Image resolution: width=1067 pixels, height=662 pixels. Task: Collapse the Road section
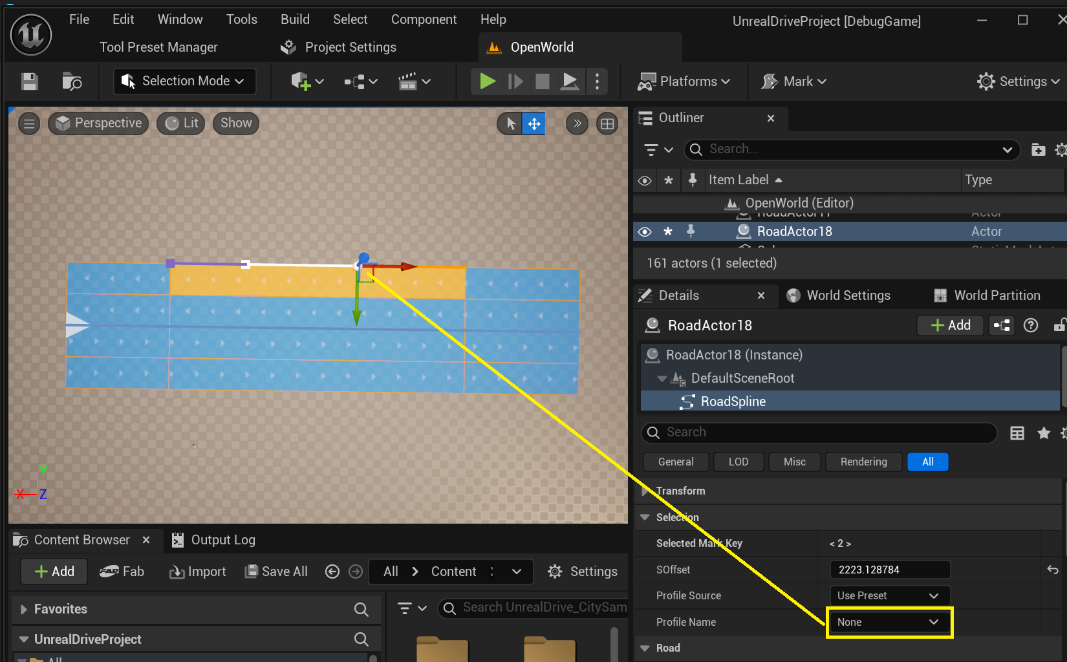click(645, 648)
